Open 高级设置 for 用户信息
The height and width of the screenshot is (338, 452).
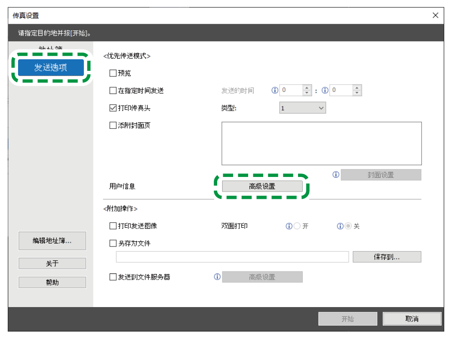coord(262,186)
